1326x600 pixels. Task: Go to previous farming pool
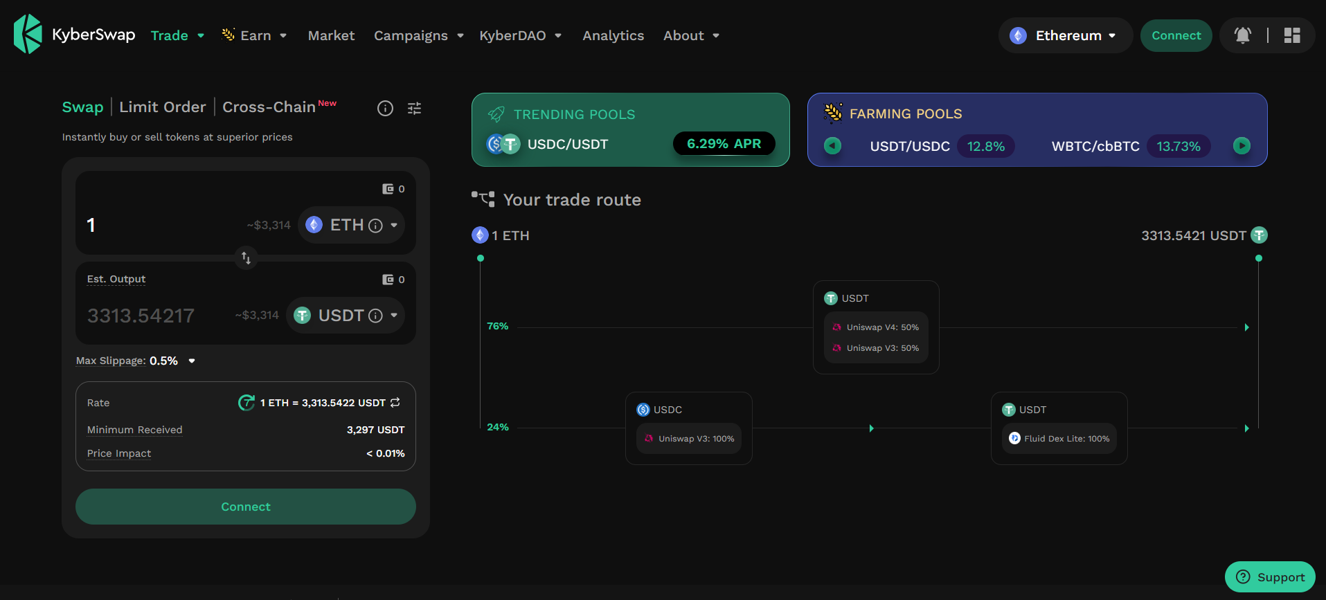832,146
